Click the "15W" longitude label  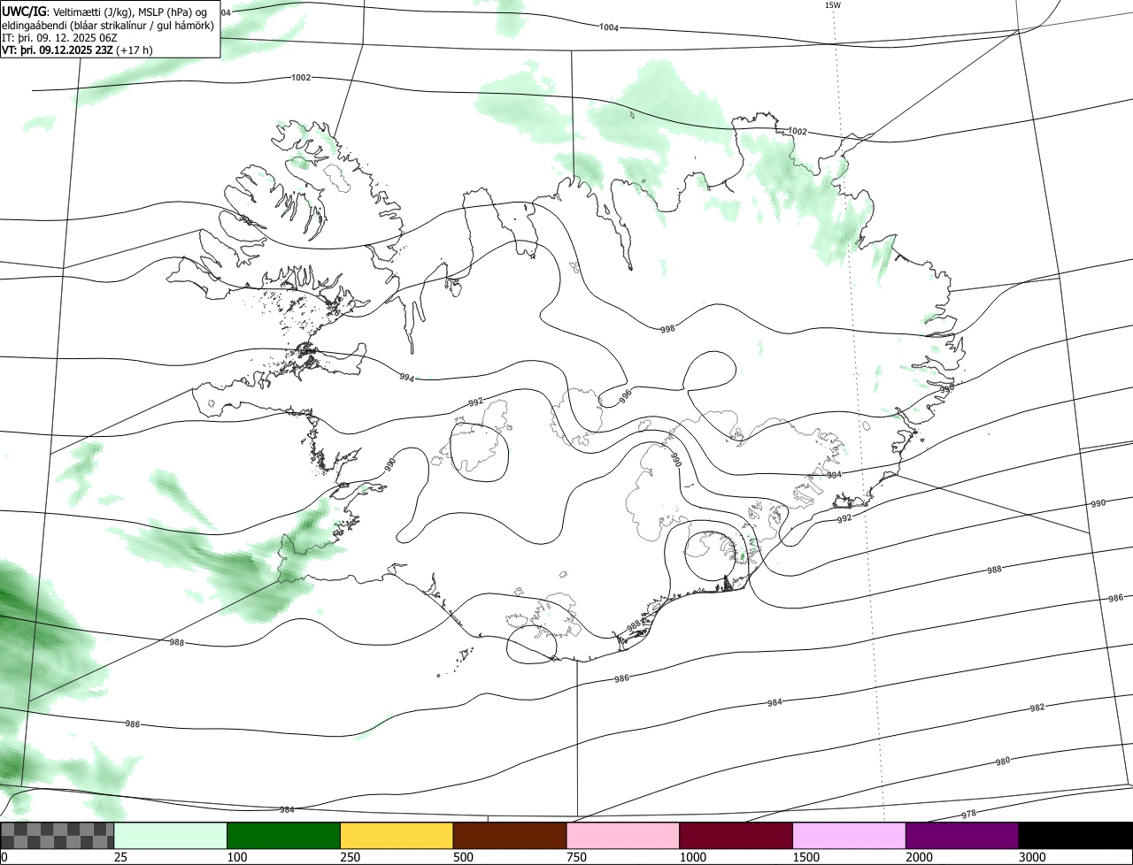[833, 5]
